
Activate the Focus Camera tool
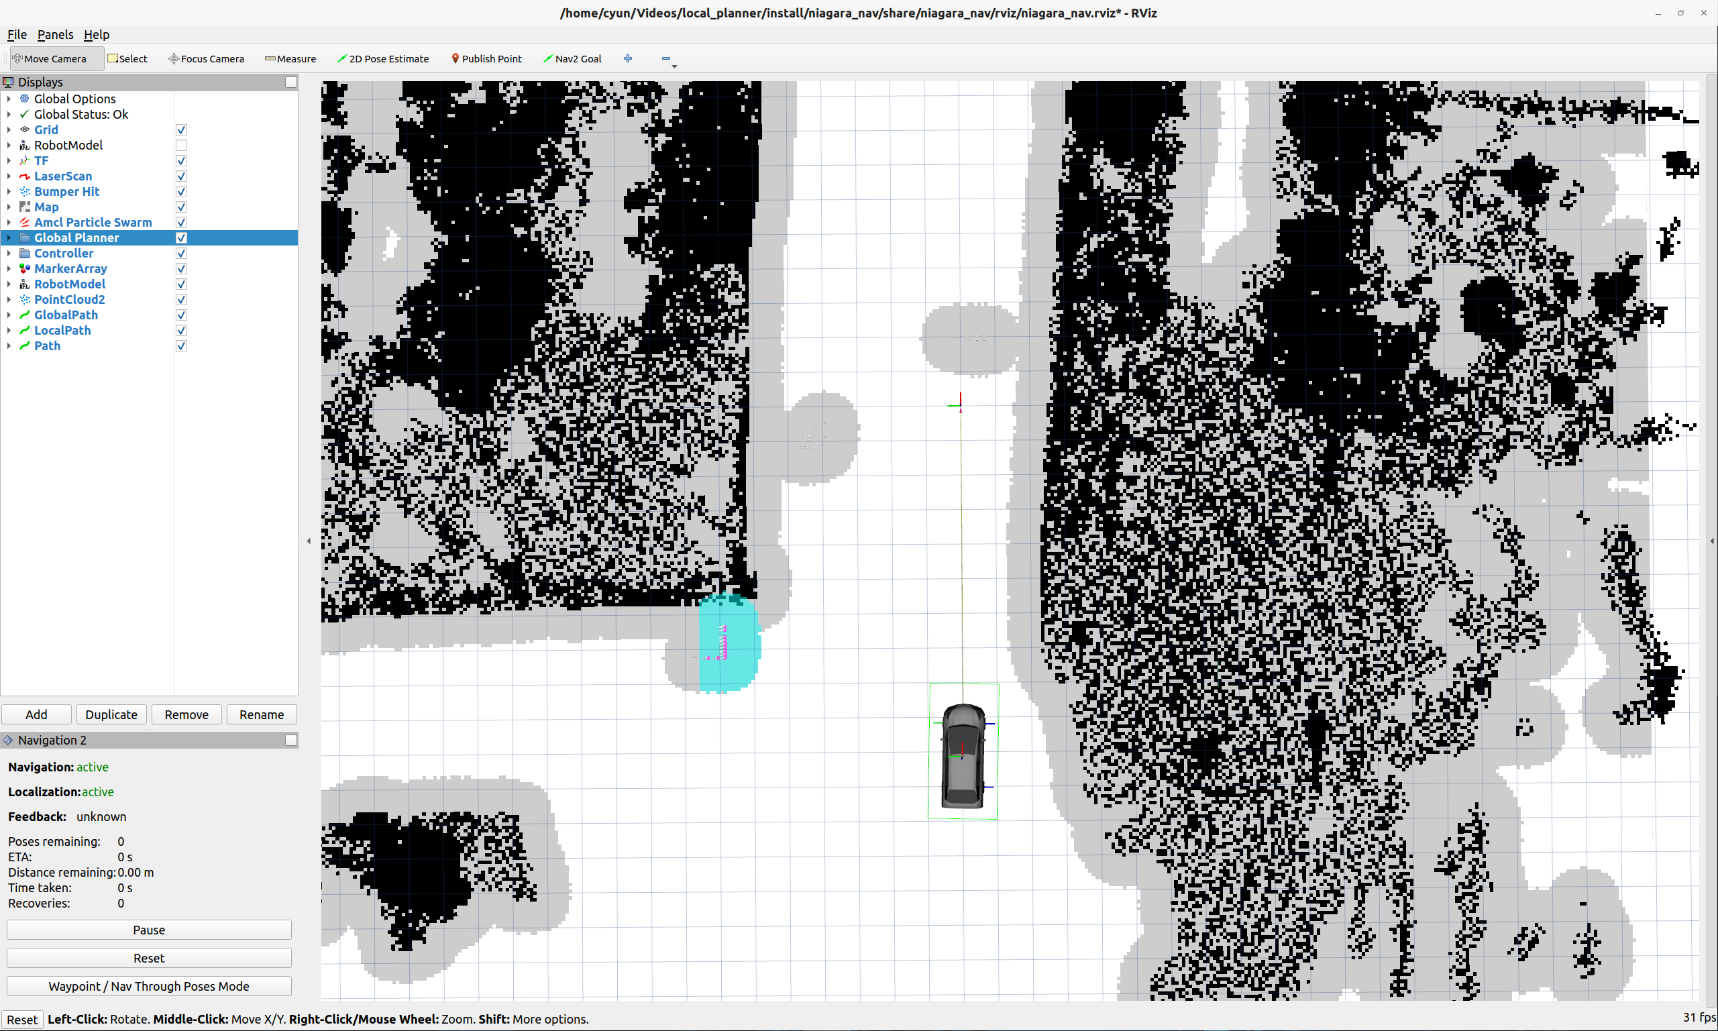(207, 59)
